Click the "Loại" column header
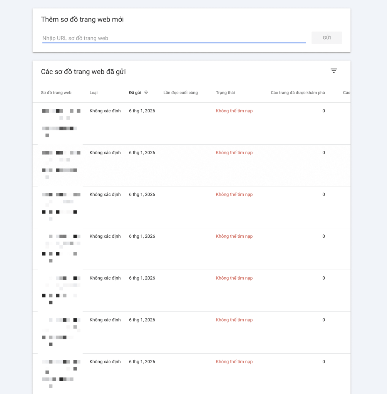 (94, 93)
